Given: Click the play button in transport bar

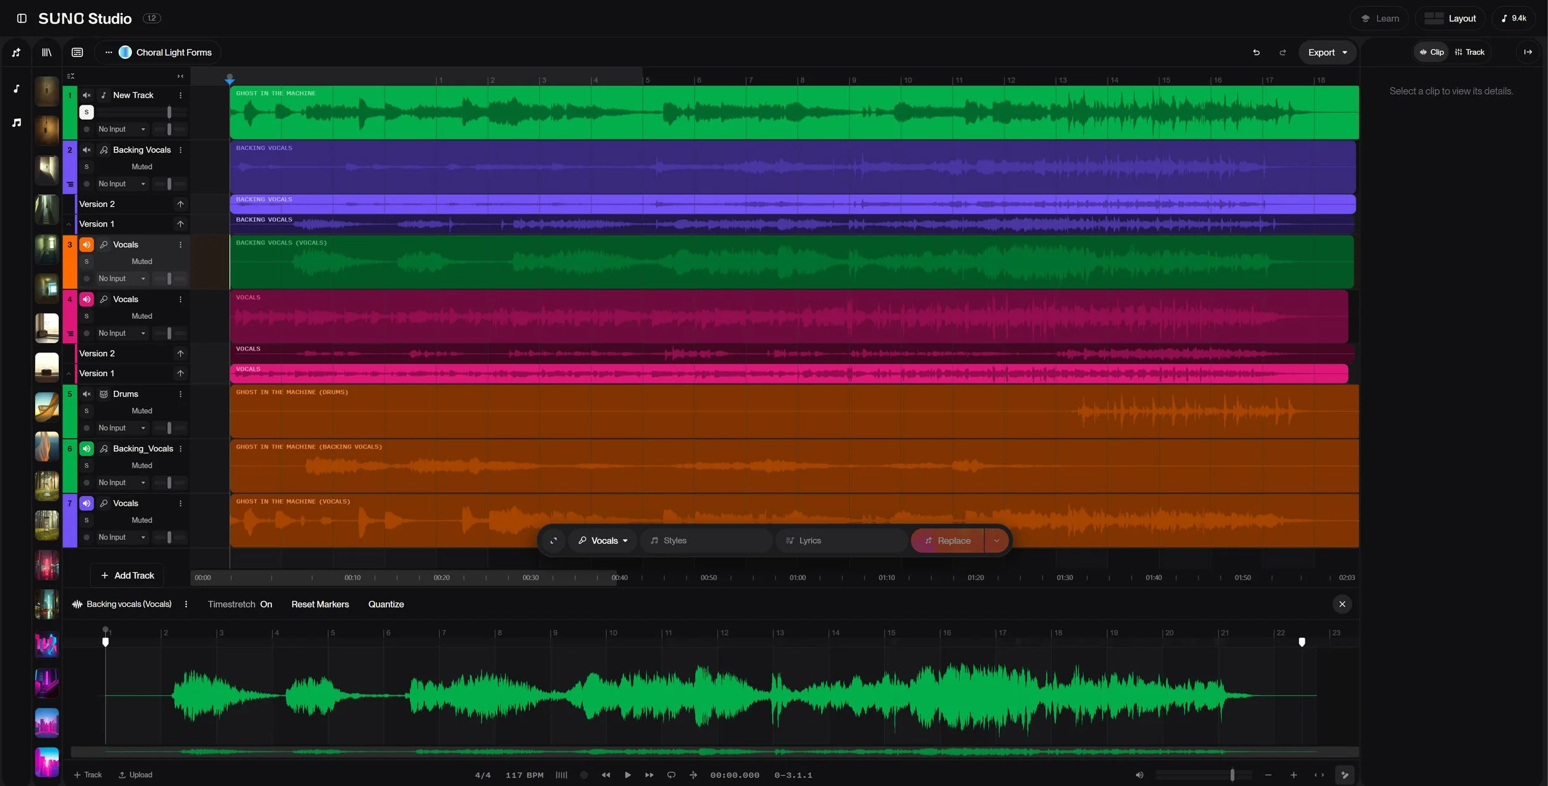Looking at the screenshot, I should click(627, 775).
